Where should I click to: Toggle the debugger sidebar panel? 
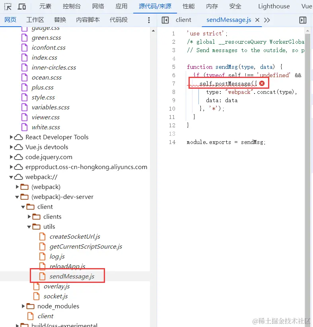click(x=303, y=20)
